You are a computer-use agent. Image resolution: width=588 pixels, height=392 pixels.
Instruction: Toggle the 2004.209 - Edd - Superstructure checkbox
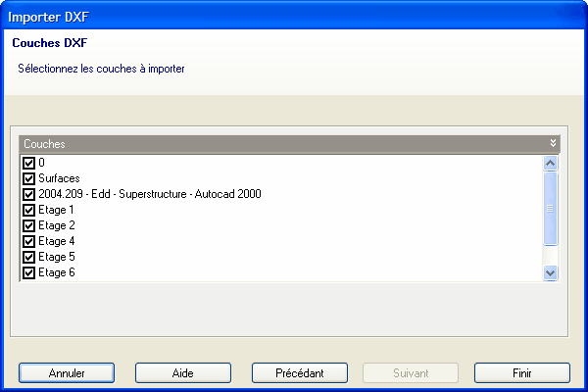tap(28, 194)
